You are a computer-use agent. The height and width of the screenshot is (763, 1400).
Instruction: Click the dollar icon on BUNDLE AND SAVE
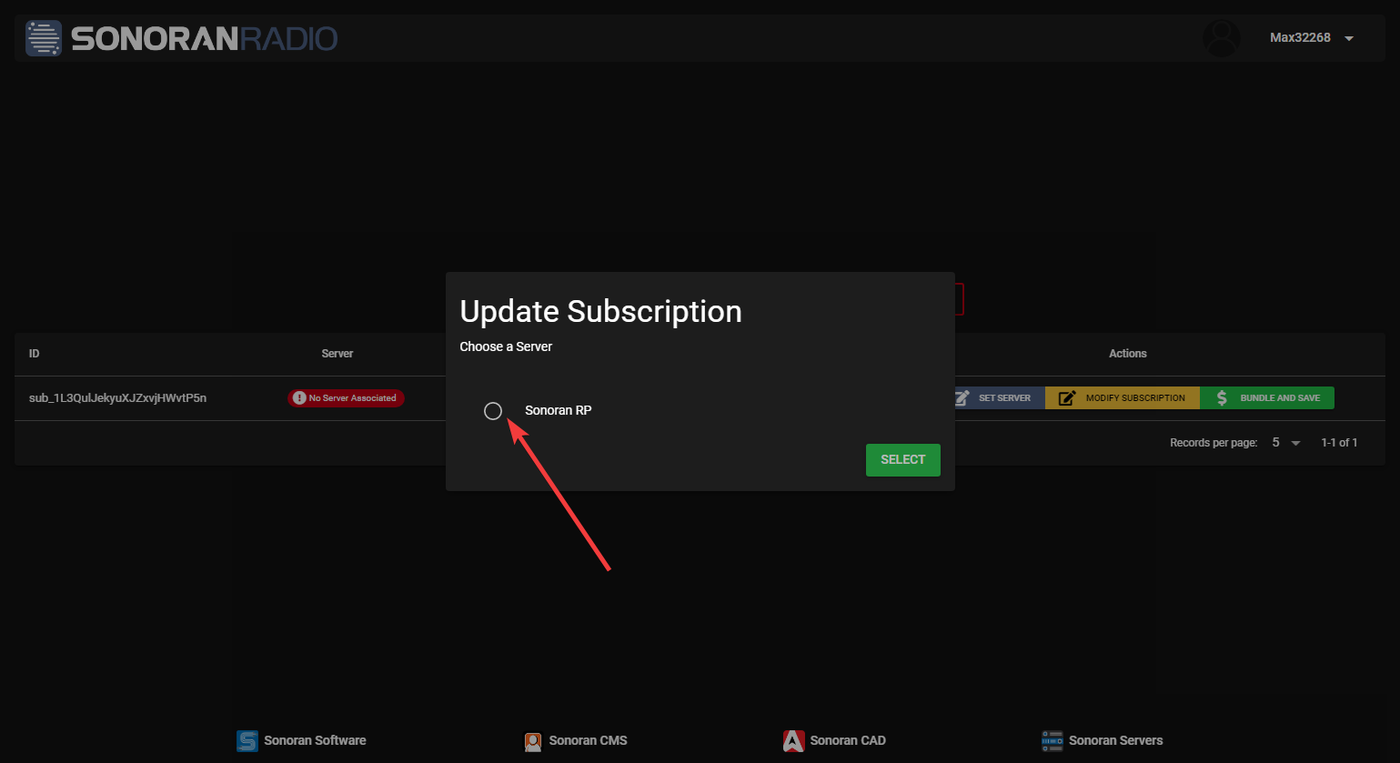(x=1222, y=398)
